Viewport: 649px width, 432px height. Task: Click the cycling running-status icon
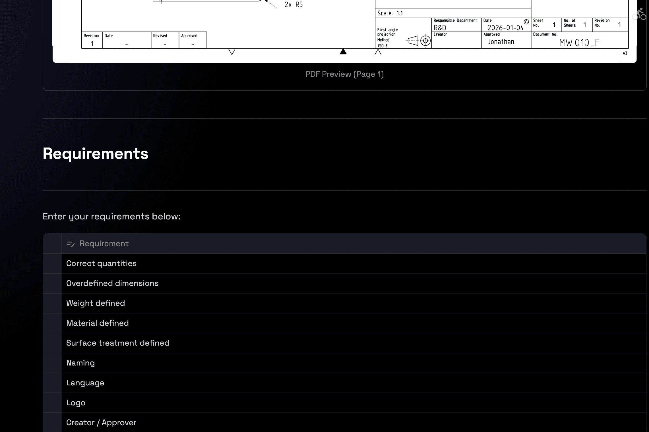point(639,14)
